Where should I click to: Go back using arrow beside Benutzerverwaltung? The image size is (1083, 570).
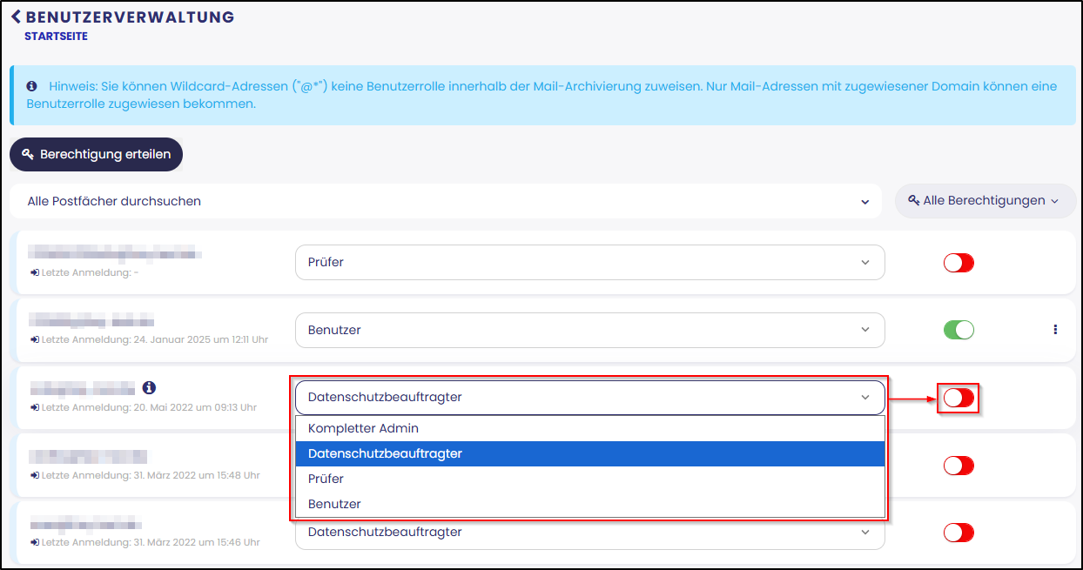click(x=16, y=17)
